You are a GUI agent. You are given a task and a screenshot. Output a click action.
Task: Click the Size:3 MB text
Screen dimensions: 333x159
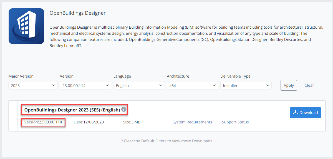(x=132, y=122)
